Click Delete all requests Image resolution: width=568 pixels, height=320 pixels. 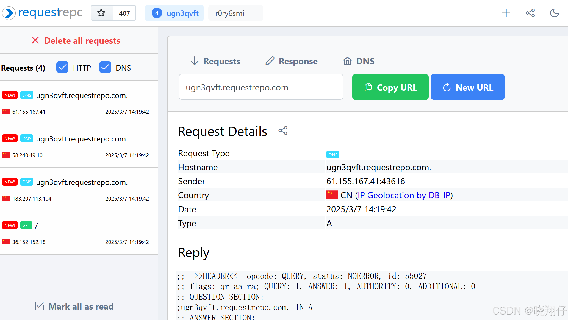tap(76, 40)
